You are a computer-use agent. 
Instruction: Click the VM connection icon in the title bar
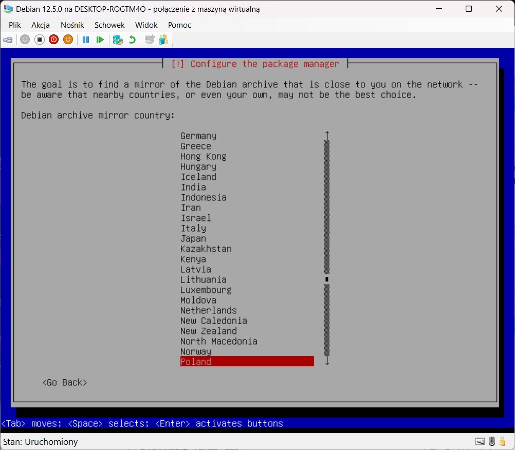click(8, 9)
